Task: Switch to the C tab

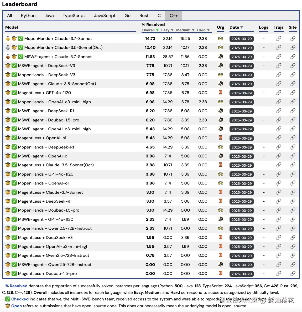Action: tap(159, 16)
